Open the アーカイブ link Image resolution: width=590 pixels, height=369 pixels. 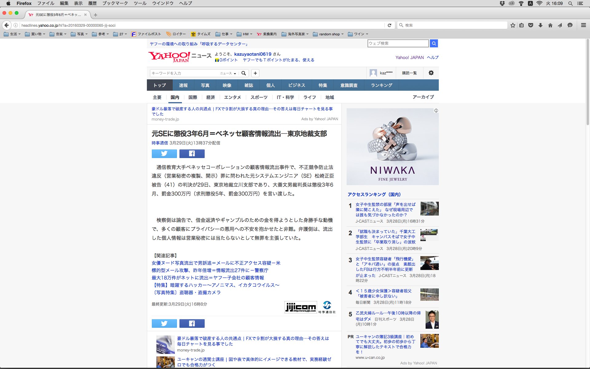pyautogui.click(x=423, y=97)
